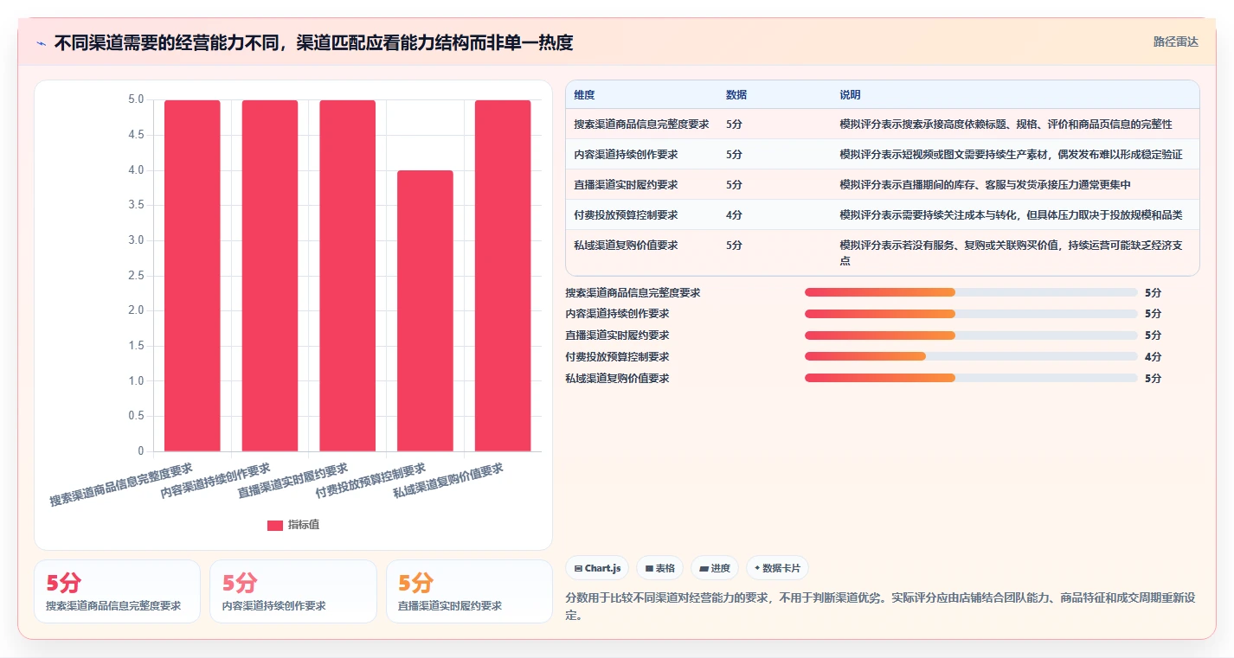Click the 0.5 y-axis tick label
The height and width of the screenshot is (658, 1234).
point(136,416)
